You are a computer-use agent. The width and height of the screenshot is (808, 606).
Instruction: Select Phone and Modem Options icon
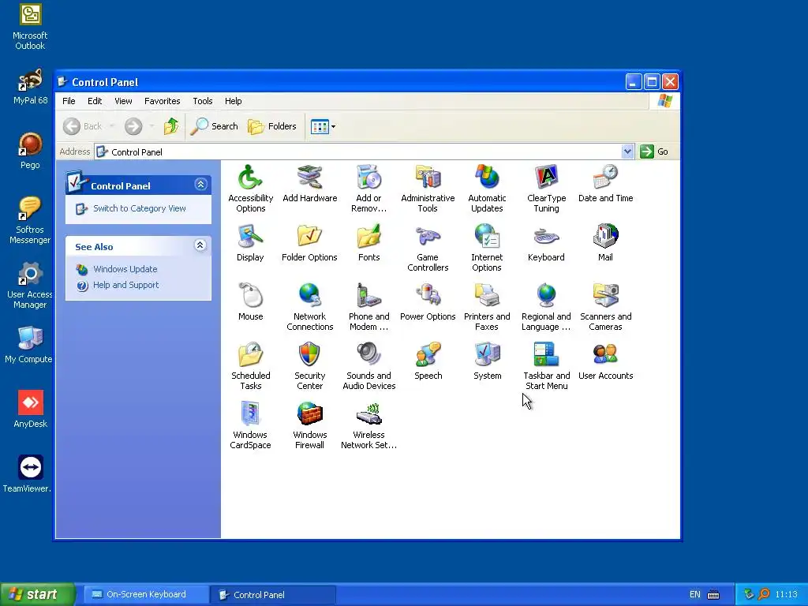[x=369, y=307]
